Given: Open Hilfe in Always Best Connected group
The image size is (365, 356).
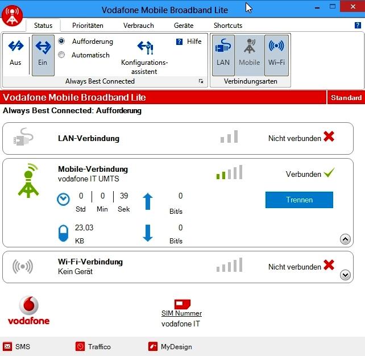Looking at the screenshot, I should click(189, 42).
